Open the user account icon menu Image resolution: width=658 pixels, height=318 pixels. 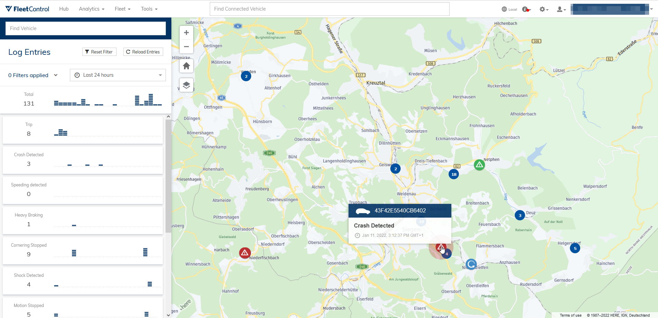pyautogui.click(x=561, y=9)
